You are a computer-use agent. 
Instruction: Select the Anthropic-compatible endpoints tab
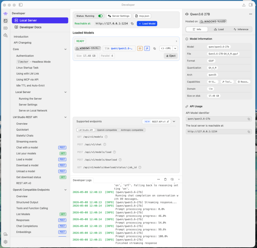click(x=132, y=130)
